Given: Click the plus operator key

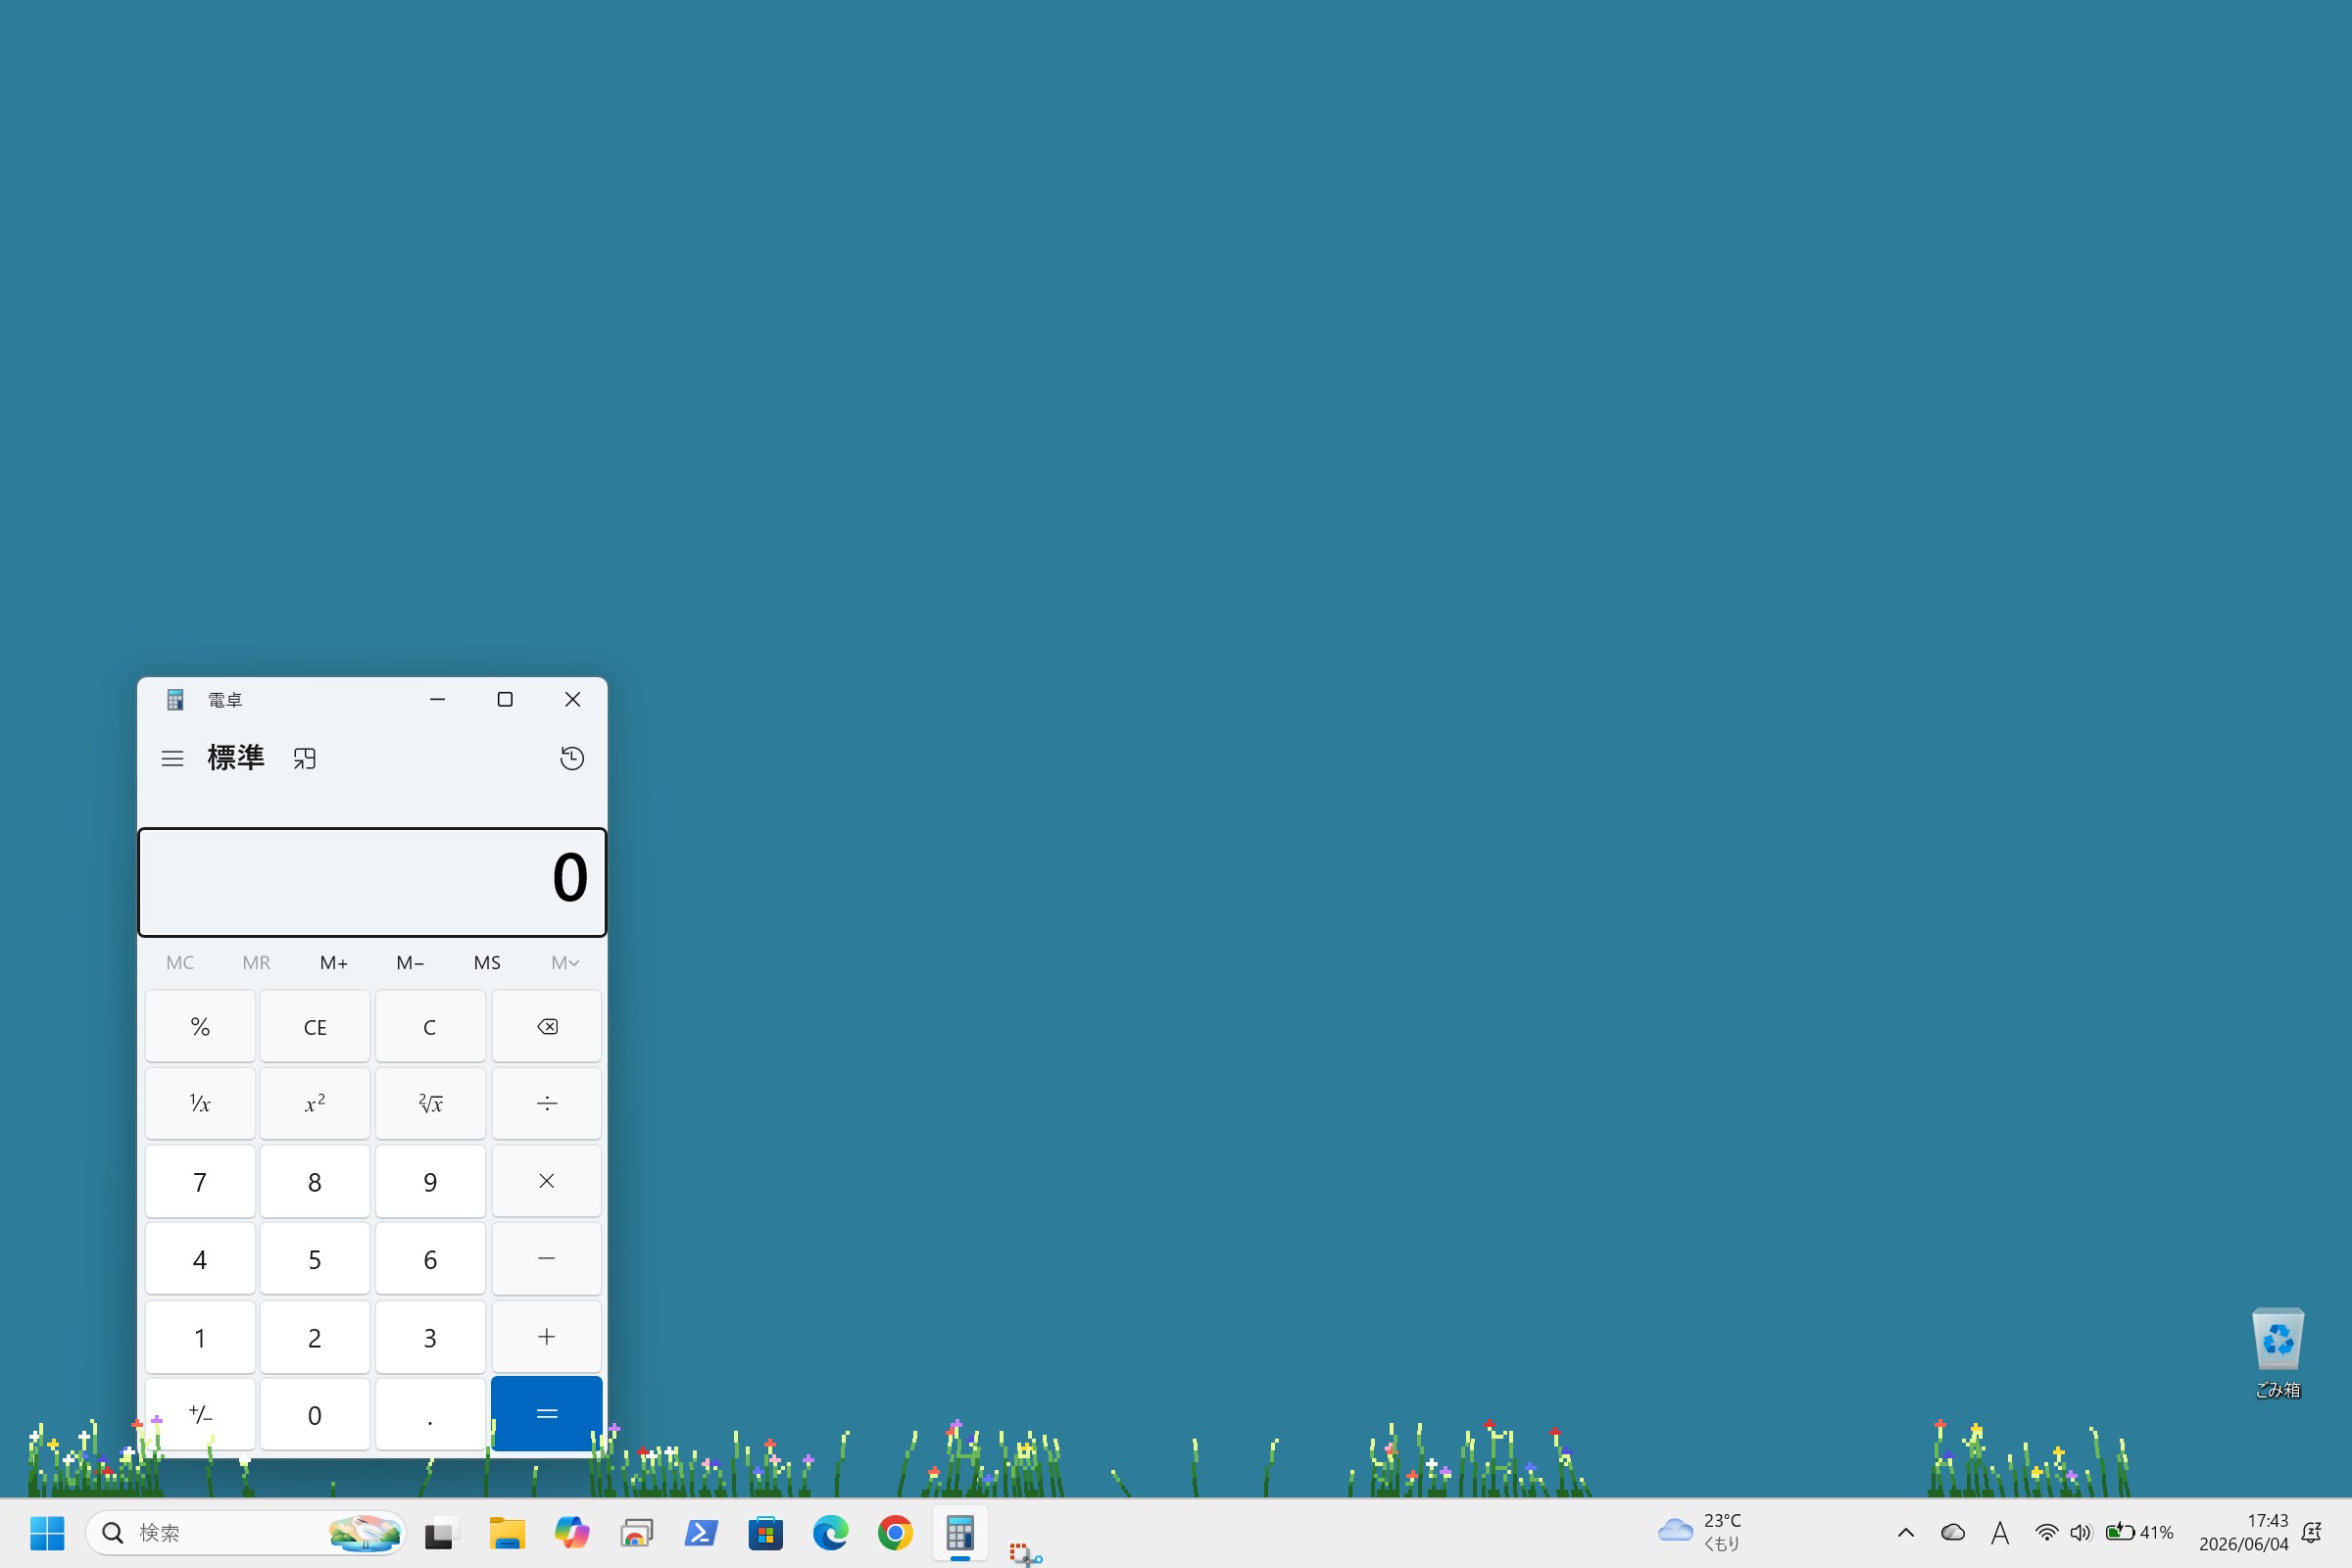Looking at the screenshot, I should point(547,1337).
